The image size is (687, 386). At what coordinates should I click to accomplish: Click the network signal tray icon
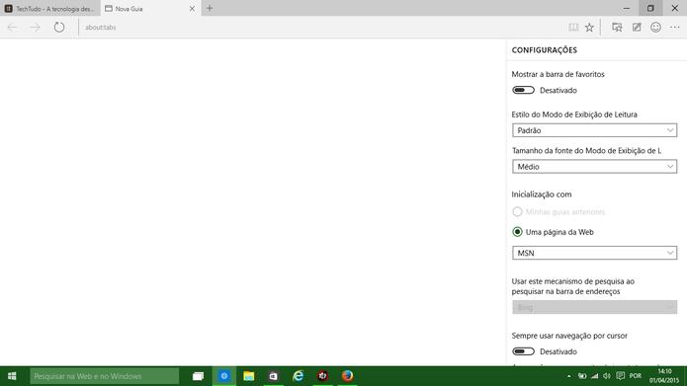pos(594,376)
